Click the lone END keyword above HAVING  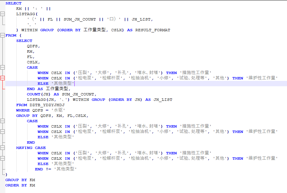[x=31, y=142]
